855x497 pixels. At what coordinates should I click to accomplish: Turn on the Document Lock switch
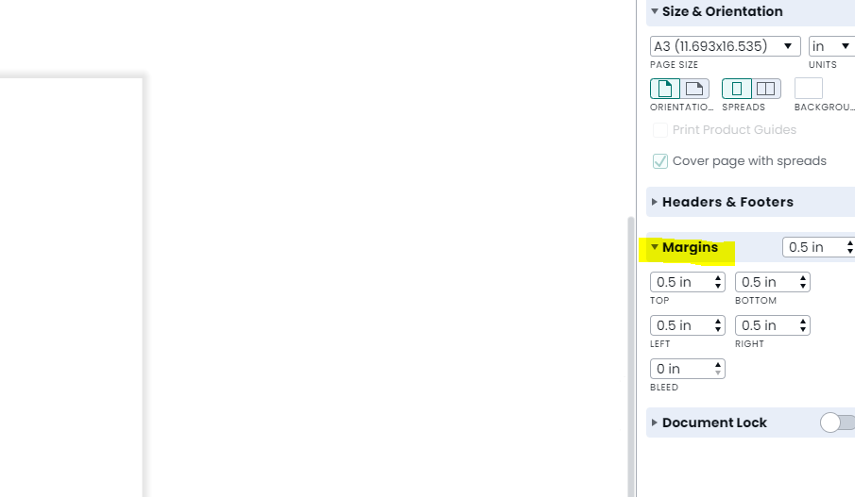click(x=838, y=422)
